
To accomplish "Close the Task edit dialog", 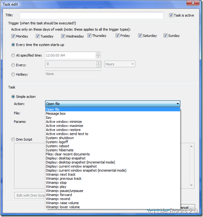I will pyautogui.click(x=193, y=3).
